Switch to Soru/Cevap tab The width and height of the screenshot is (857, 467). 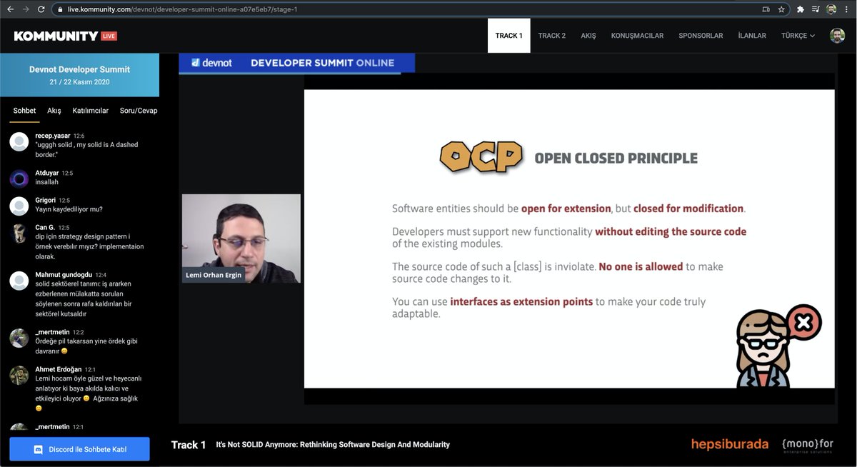[x=139, y=111]
